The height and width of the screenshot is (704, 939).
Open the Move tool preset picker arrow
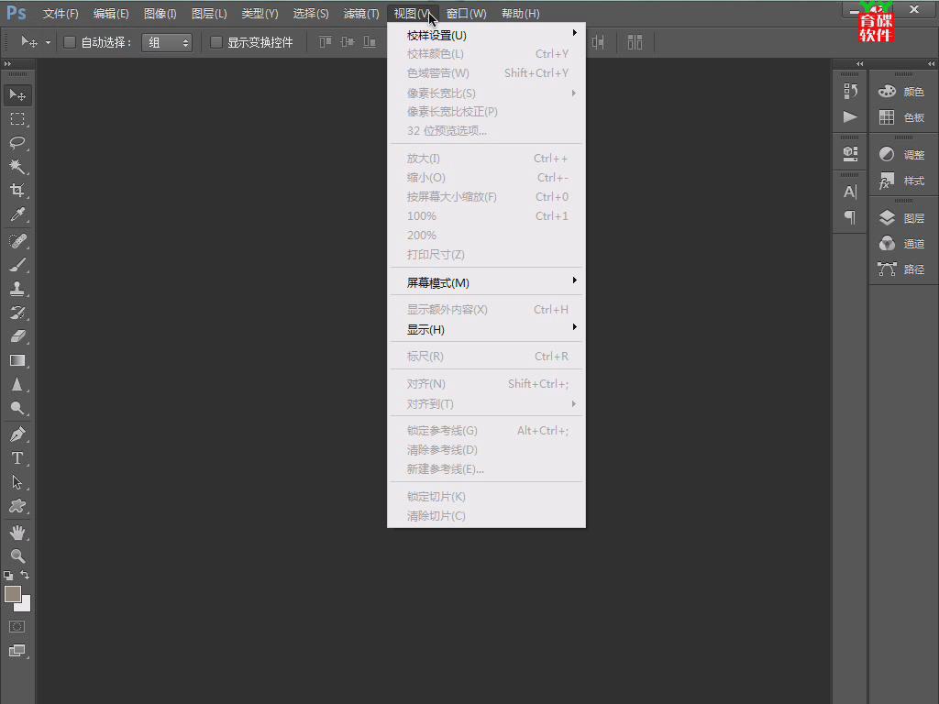pos(48,42)
